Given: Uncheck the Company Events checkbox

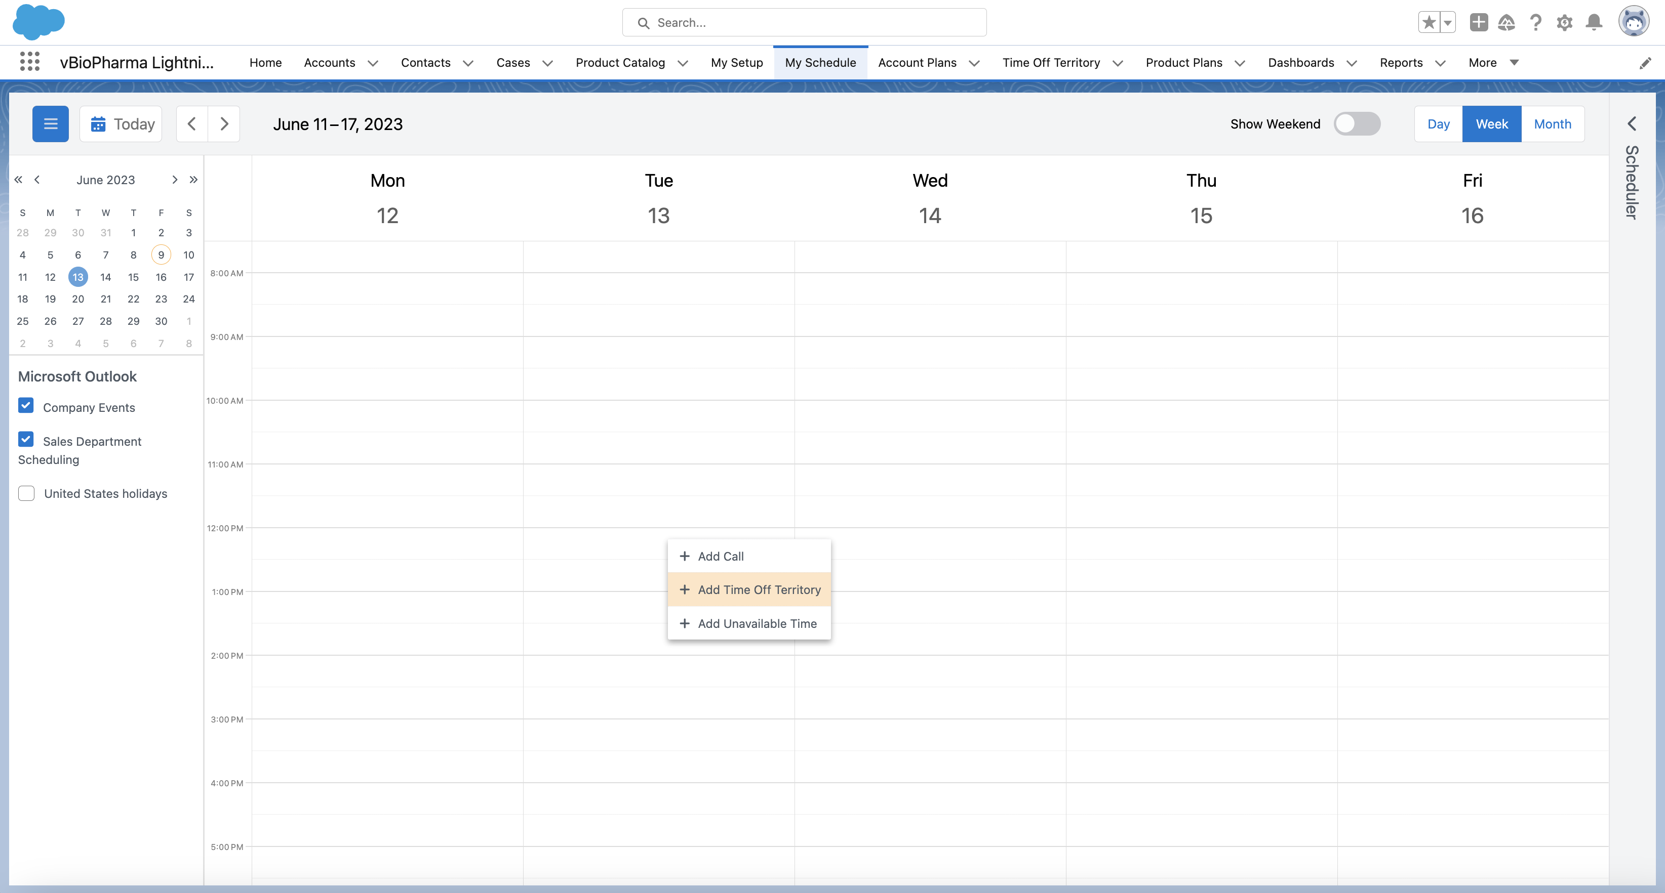Looking at the screenshot, I should (26, 406).
